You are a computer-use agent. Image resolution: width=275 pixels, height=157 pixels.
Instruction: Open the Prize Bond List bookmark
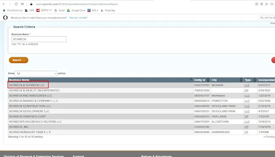pos(13,10)
